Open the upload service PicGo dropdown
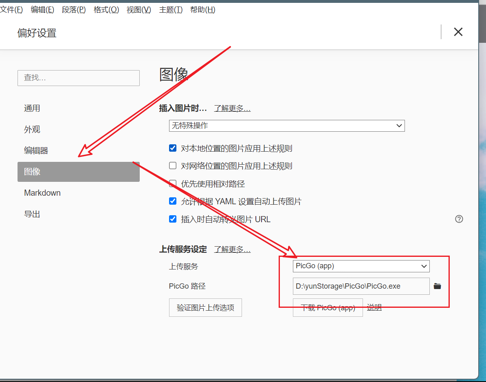This screenshot has height=382, width=486. coord(361,266)
